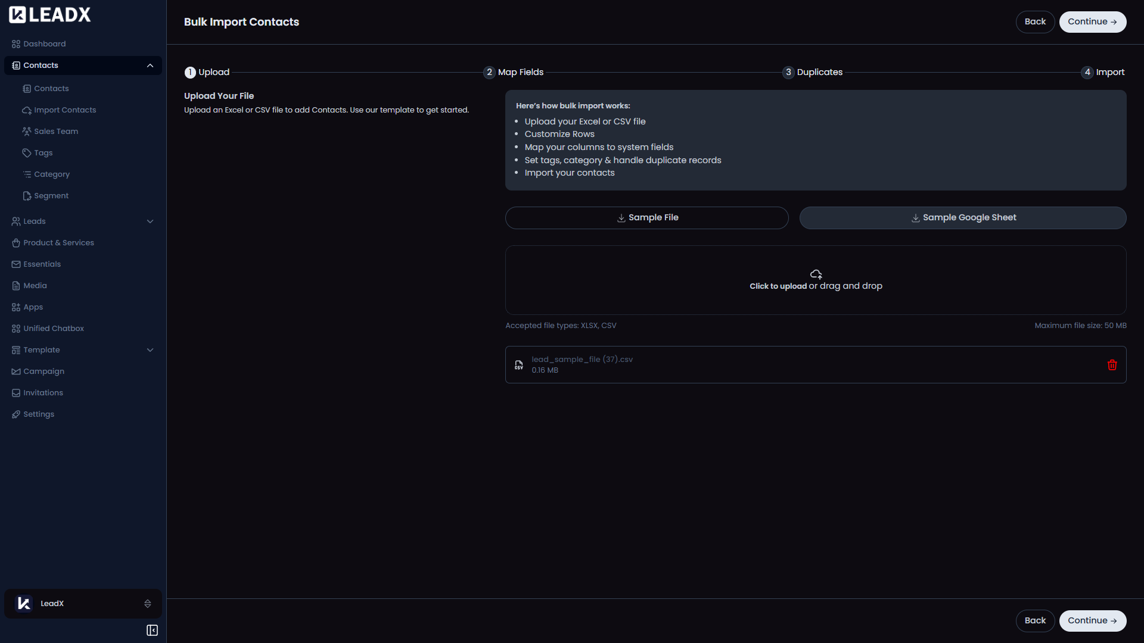Open Sales Team from the sidebar
Viewport: 1144px width, 643px height.
[x=55, y=131]
